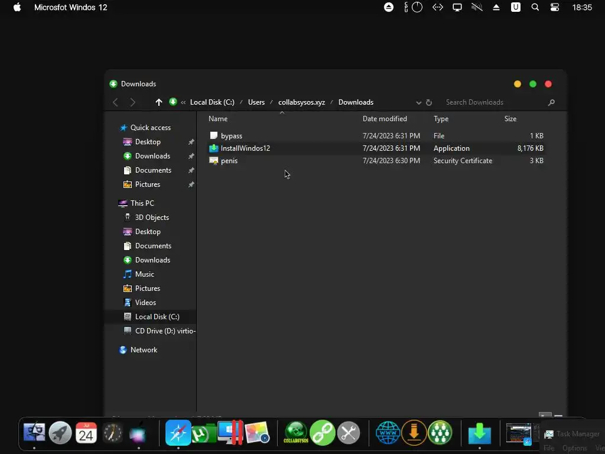Click Quick access in sidebar

151,128
